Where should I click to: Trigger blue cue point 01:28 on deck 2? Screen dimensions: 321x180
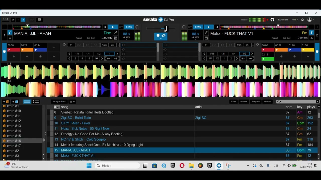(294, 50)
